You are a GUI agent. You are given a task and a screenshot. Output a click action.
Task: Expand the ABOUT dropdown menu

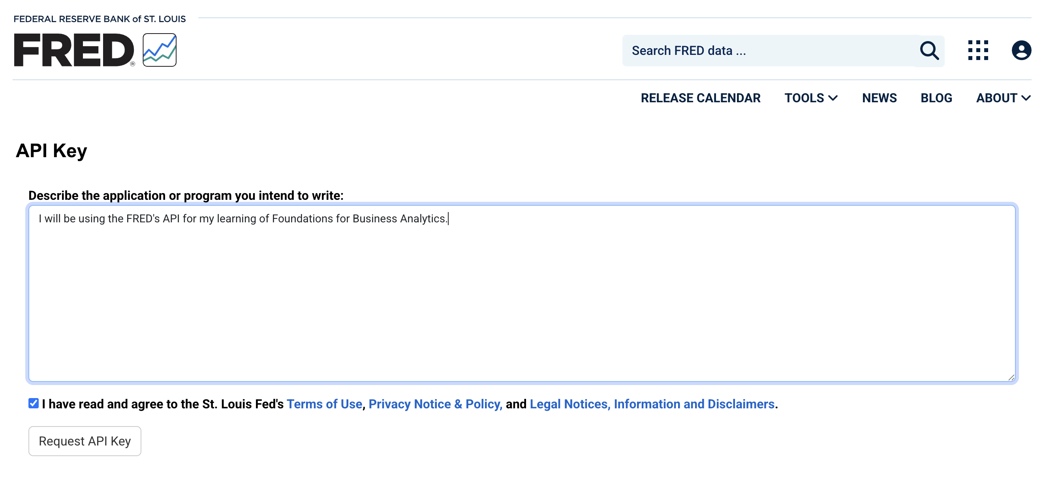pos(1003,98)
